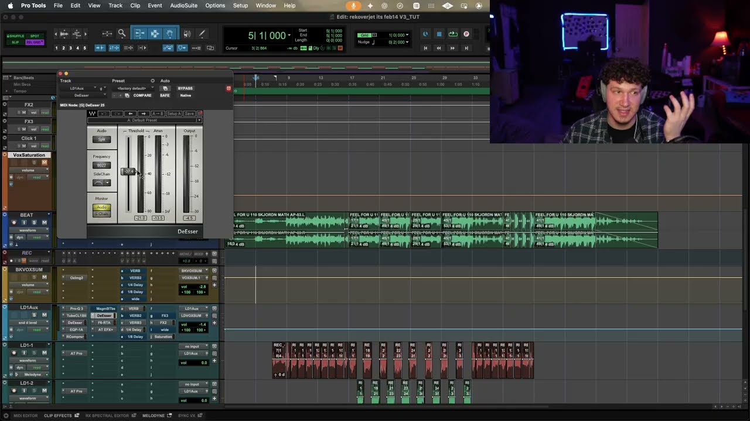Select the Trim tool

click(139, 34)
